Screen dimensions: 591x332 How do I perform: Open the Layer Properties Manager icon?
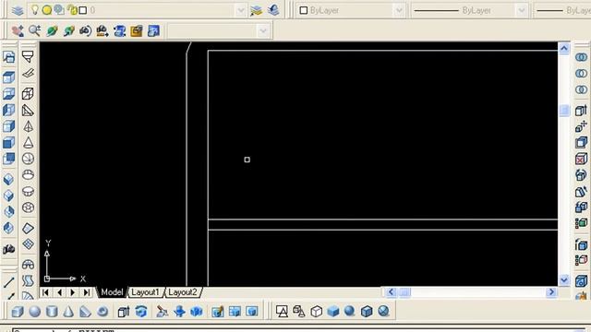pos(18,10)
